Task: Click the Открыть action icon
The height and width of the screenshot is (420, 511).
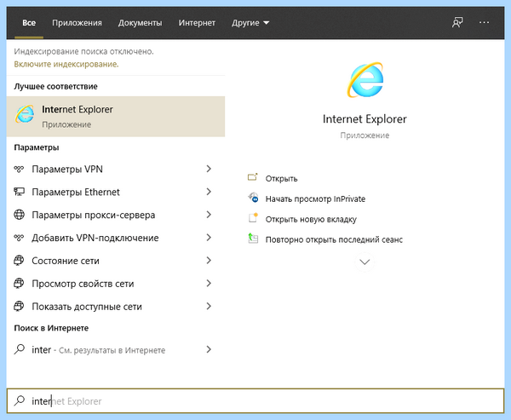Action: [x=253, y=177]
